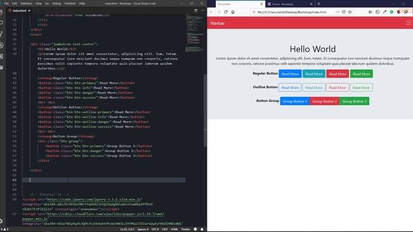Screen dimensions: 413x232
Task: Go back in Firefox
Action: pos(212,12)
